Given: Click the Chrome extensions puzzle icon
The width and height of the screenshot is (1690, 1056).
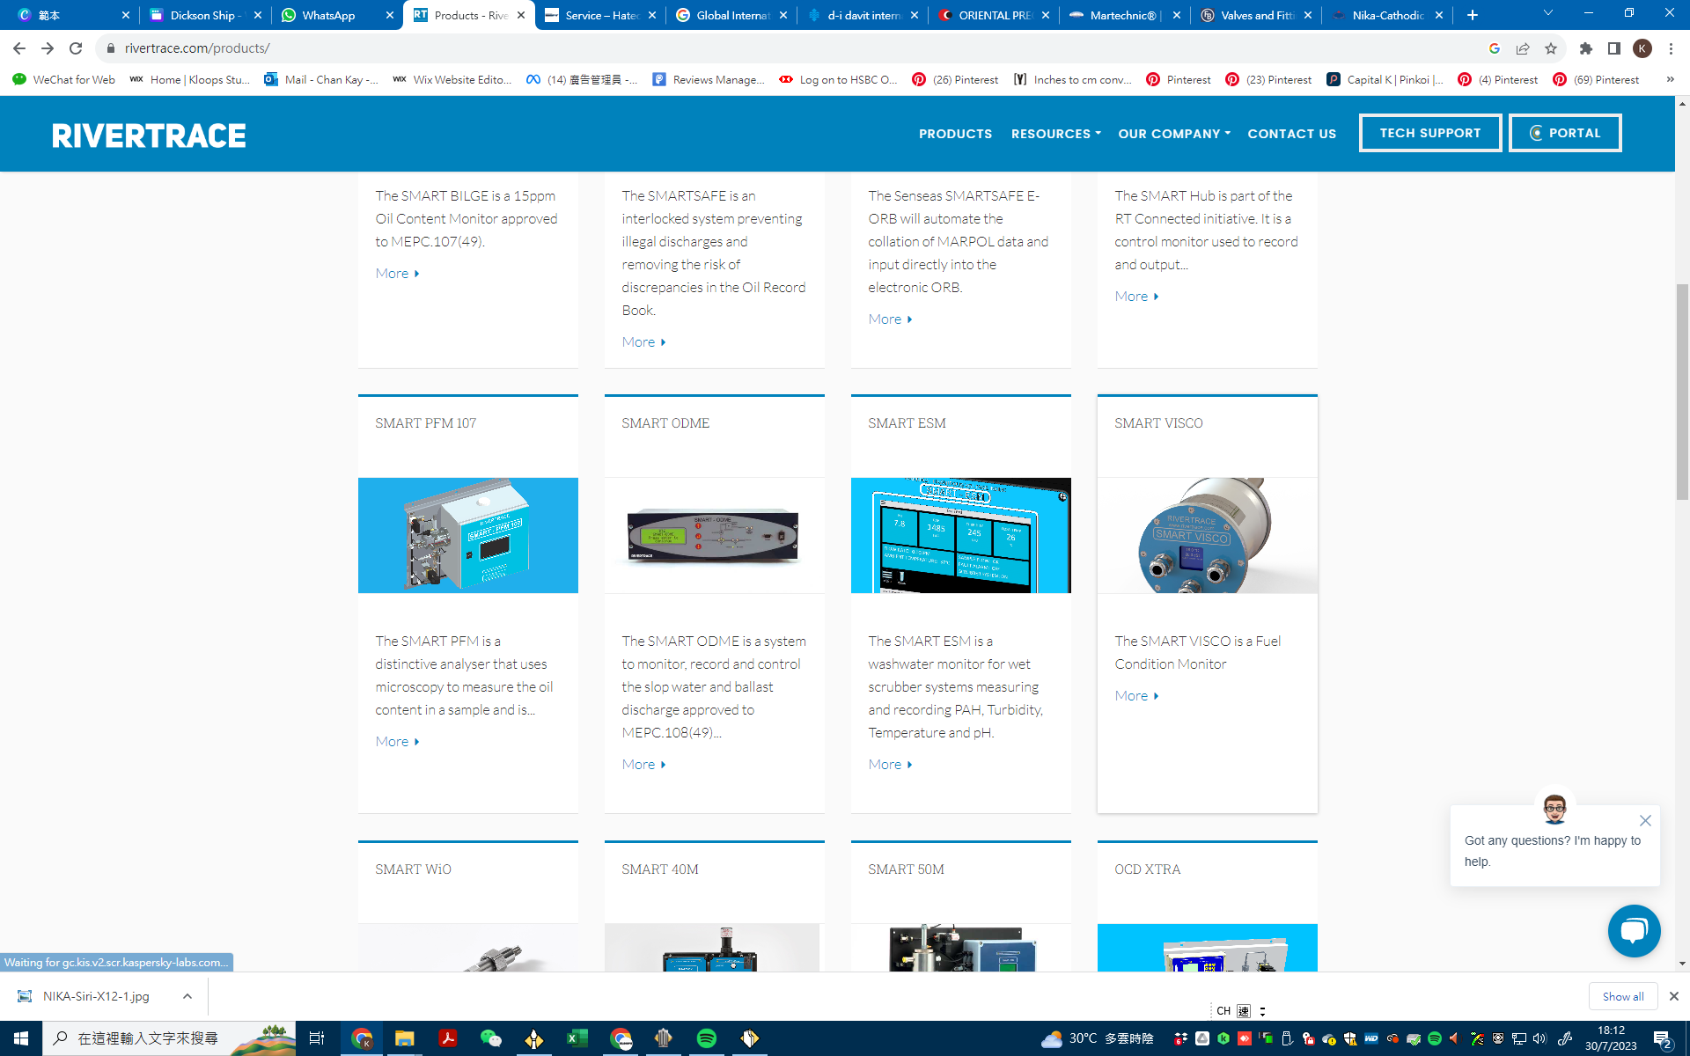Looking at the screenshot, I should coord(1585,48).
